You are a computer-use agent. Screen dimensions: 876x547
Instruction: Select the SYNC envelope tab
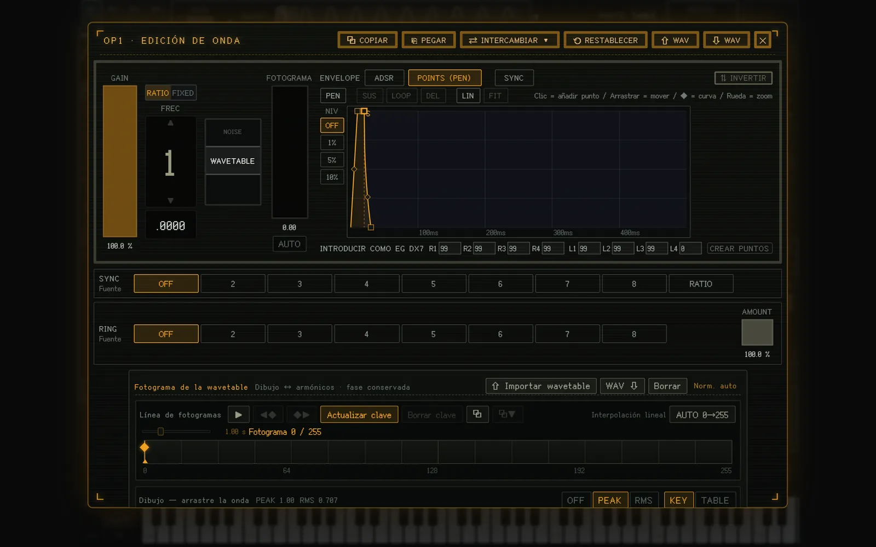tap(514, 78)
